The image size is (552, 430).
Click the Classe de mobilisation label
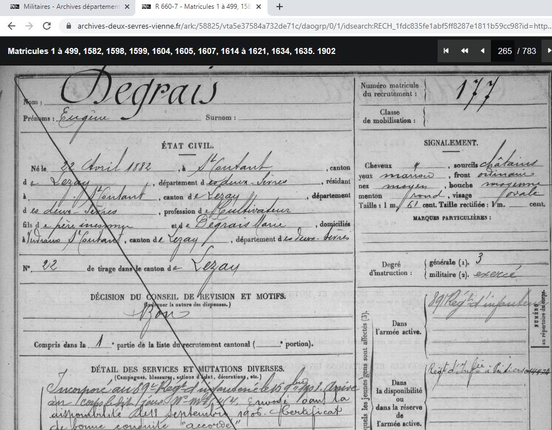click(x=389, y=116)
